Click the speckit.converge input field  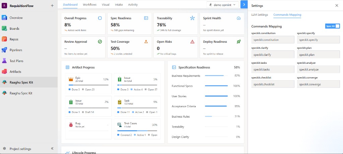[x=319, y=84]
